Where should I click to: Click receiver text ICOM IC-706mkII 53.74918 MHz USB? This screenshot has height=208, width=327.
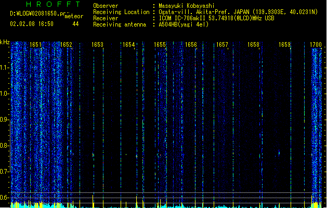coord(216,18)
